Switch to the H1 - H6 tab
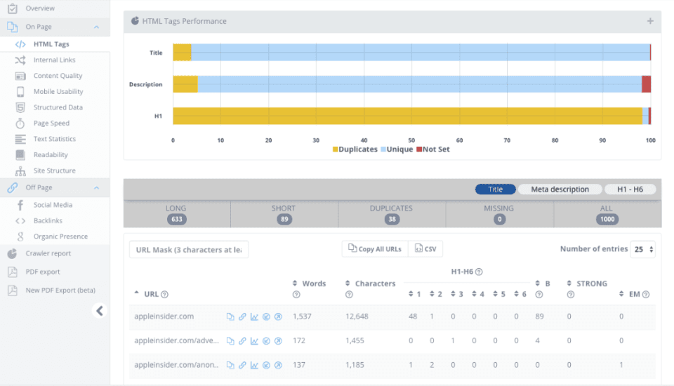This screenshot has width=674, height=386. click(630, 189)
